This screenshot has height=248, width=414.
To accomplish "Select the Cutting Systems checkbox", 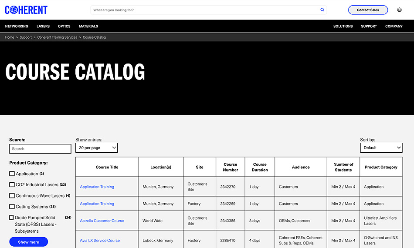I will 12,207.
